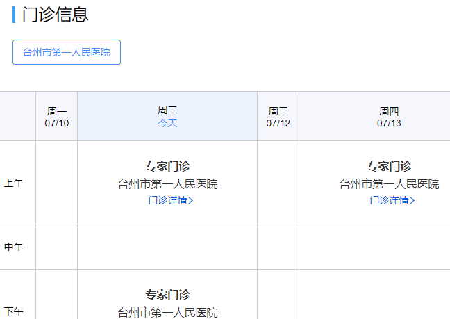This screenshot has width=450, height=319.
Task: Click the 下午 row label
Action: [x=14, y=311]
